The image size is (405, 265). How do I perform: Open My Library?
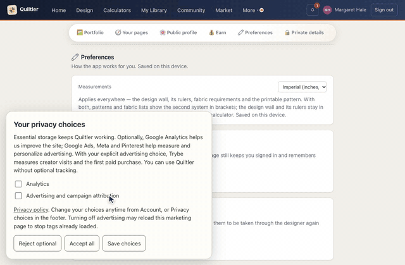click(154, 10)
